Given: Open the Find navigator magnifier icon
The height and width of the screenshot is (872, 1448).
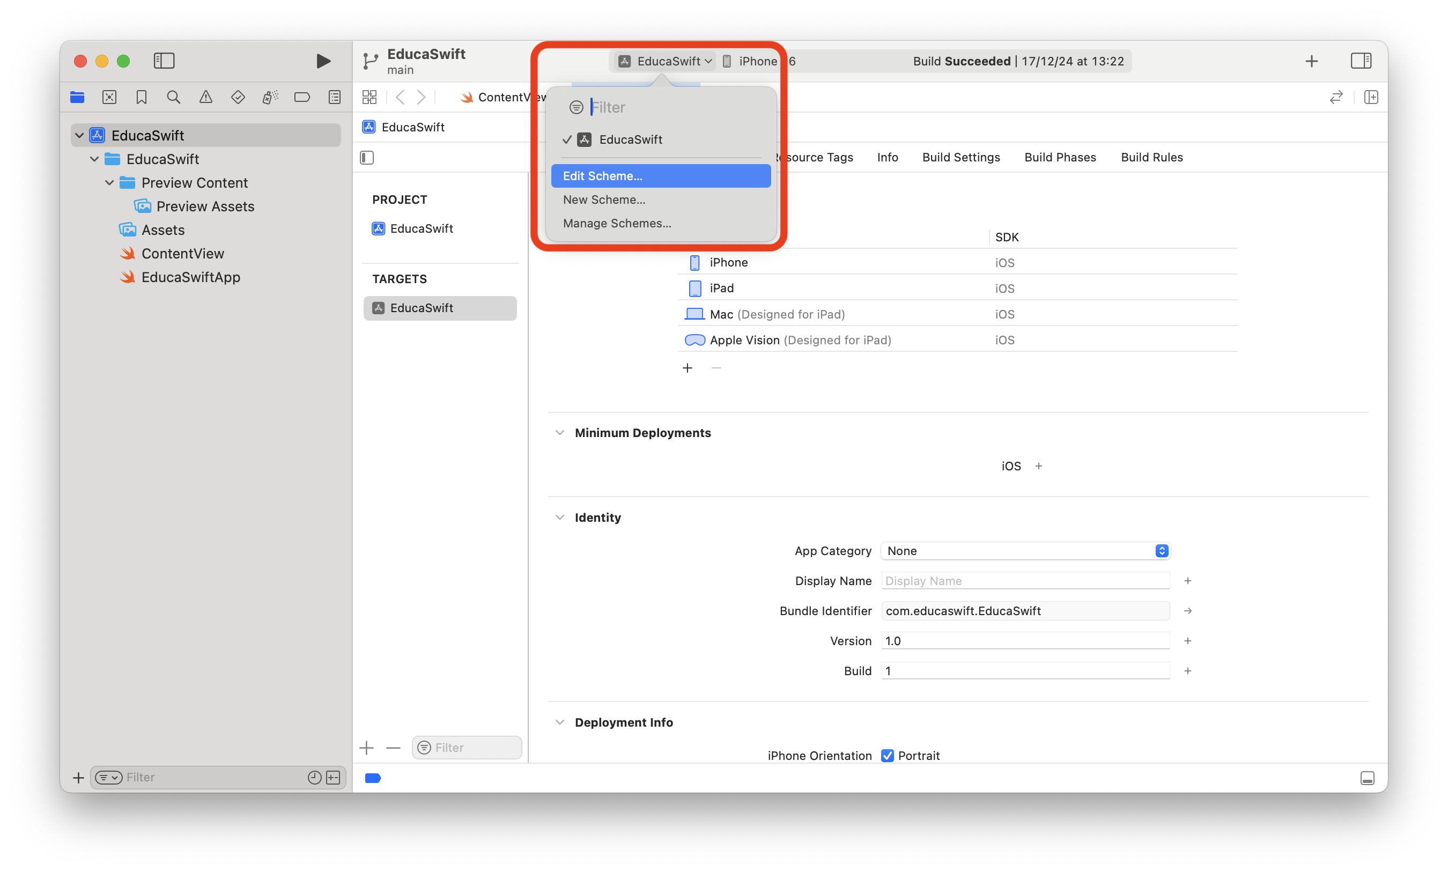Looking at the screenshot, I should click(x=173, y=97).
